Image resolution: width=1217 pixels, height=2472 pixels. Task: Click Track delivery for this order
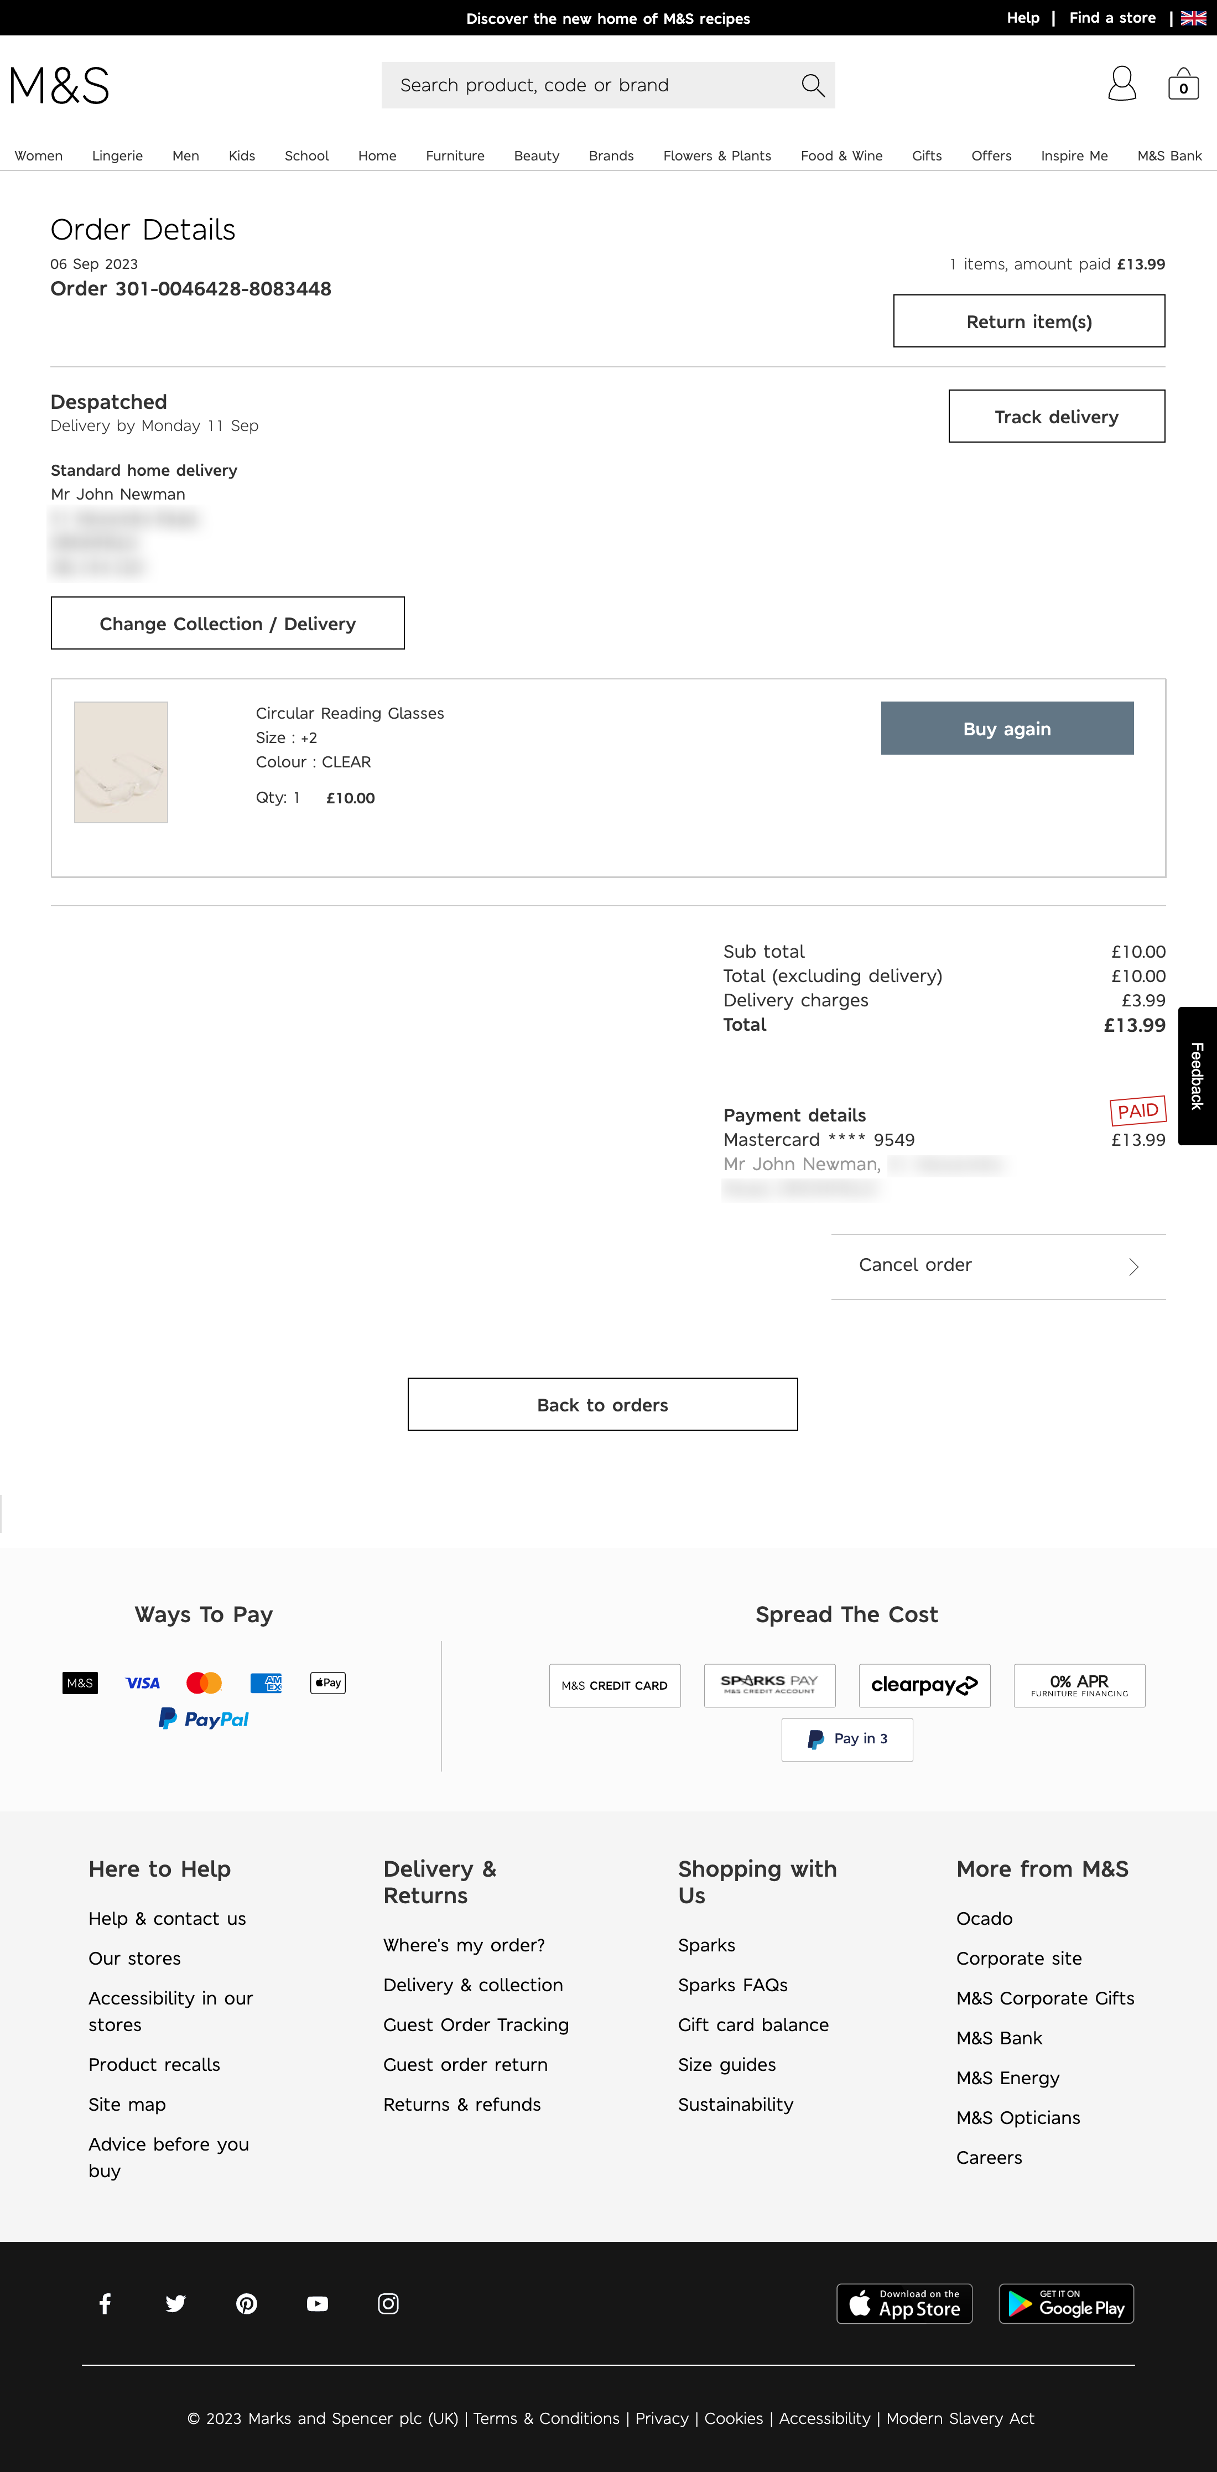[x=1056, y=416]
